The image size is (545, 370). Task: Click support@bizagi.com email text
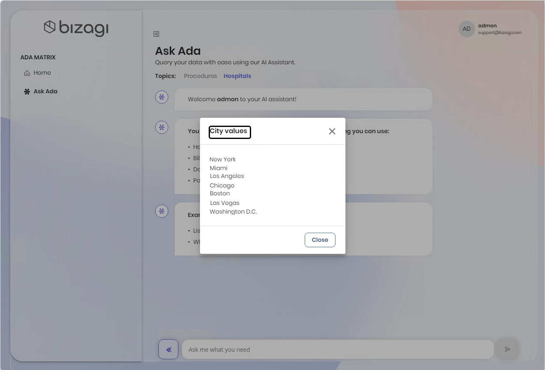[500, 32]
